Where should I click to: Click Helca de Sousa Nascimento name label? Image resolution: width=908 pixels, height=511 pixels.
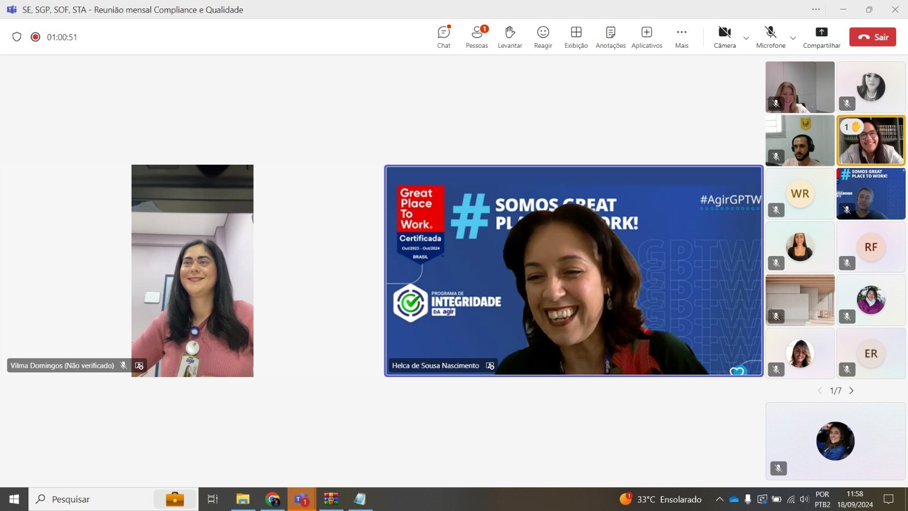click(x=435, y=366)
